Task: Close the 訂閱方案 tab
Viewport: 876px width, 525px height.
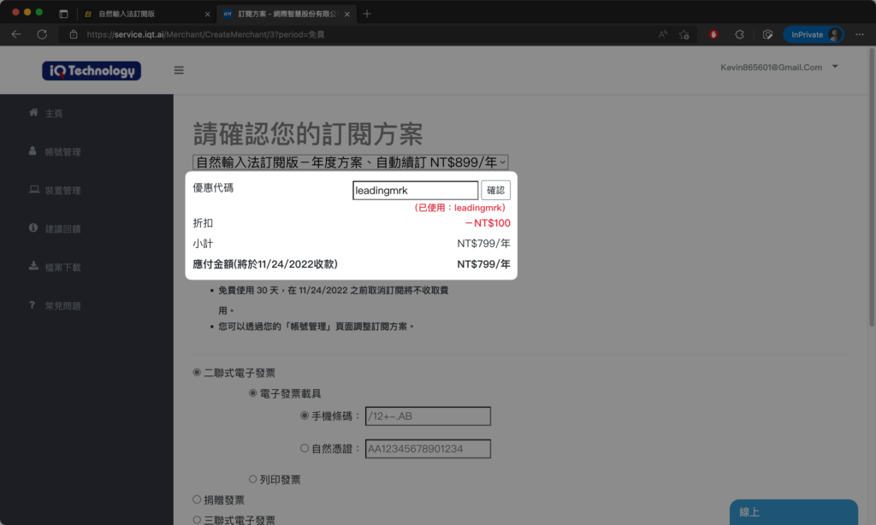Action: 347,14
